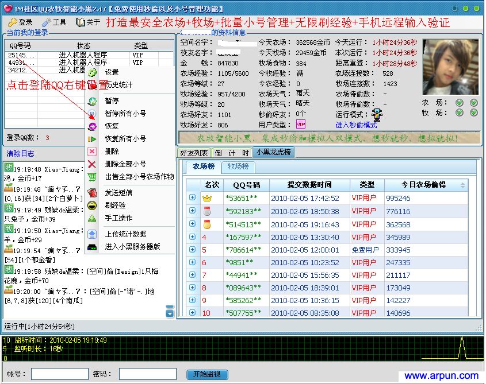Expand the rank 9 row *585262**
The image size is (486, 384).
(x=192, y=300)
